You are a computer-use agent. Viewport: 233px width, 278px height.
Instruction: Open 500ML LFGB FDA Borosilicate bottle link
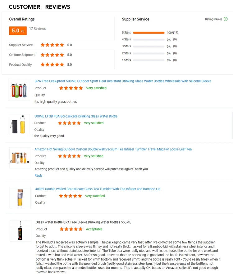pos(76,116)
